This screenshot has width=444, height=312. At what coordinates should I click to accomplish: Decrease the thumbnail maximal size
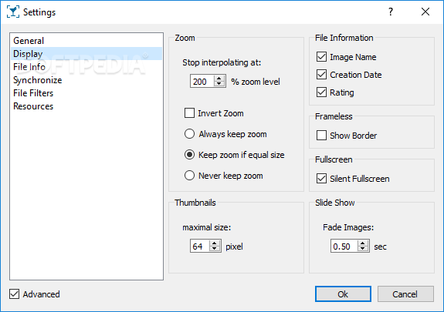(x=215, y=249)
